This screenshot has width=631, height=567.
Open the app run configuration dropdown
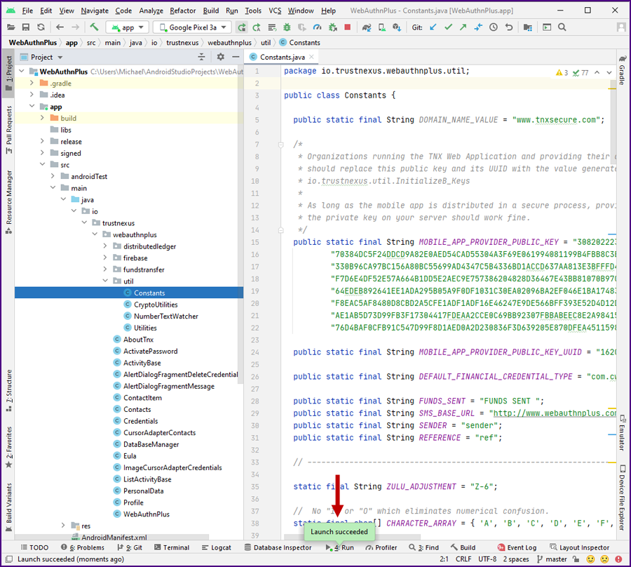click(x=127, y=27)
